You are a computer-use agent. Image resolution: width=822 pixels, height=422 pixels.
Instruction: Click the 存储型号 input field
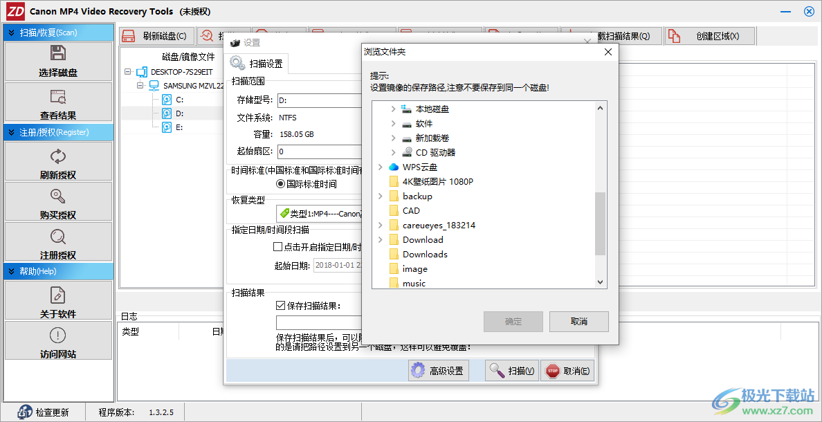(x=319, y=100)
